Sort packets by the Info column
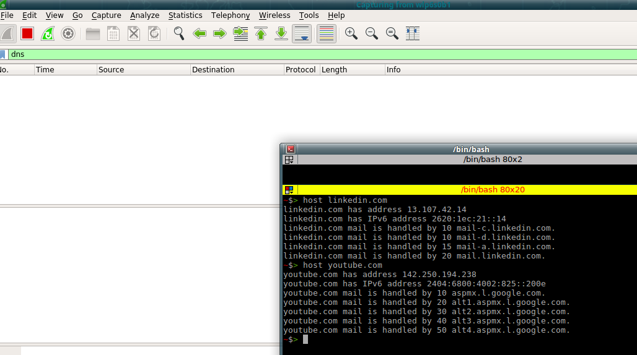The height and width of the screenshot is (355, 637). tap(511, 70)
